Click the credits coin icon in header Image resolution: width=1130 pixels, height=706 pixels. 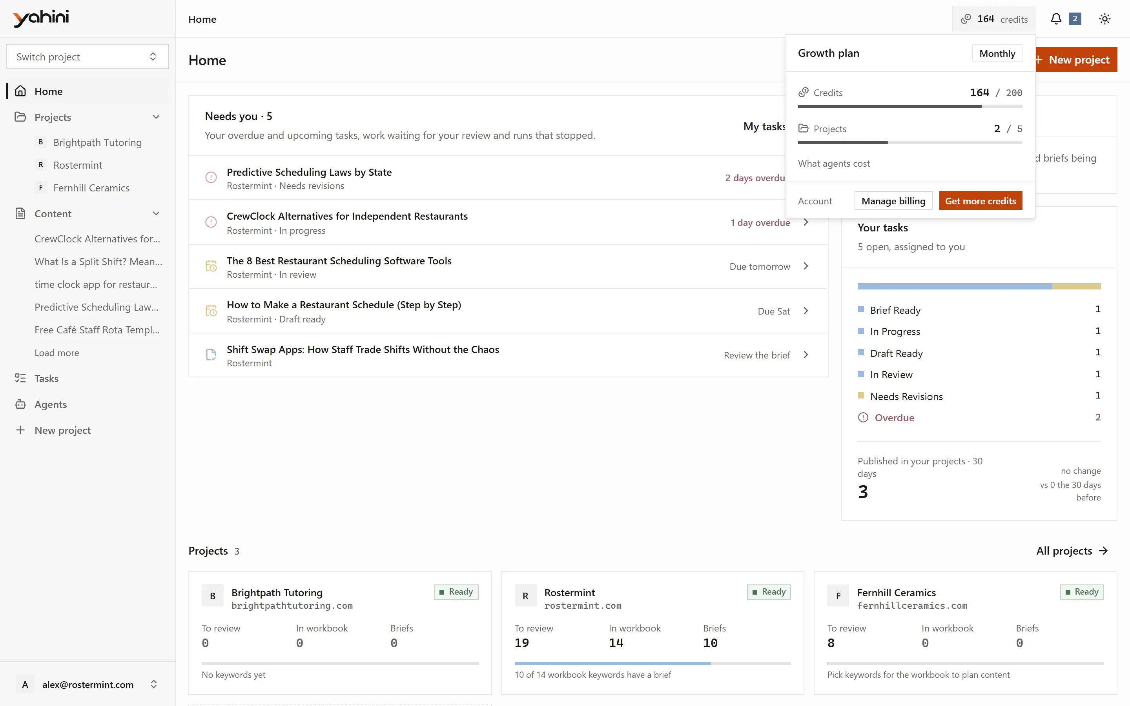966,19
